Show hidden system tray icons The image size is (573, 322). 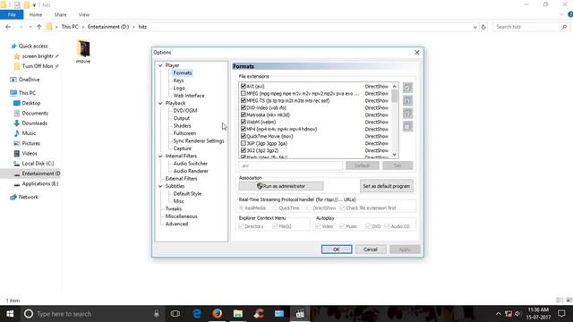click(x=498, y=314)
